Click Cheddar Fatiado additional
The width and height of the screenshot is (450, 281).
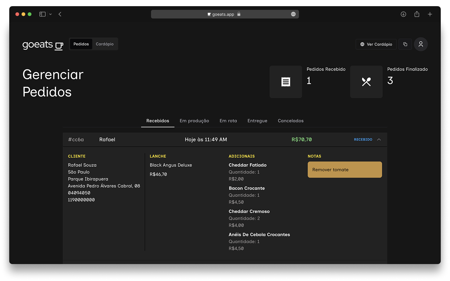[247, 165]
